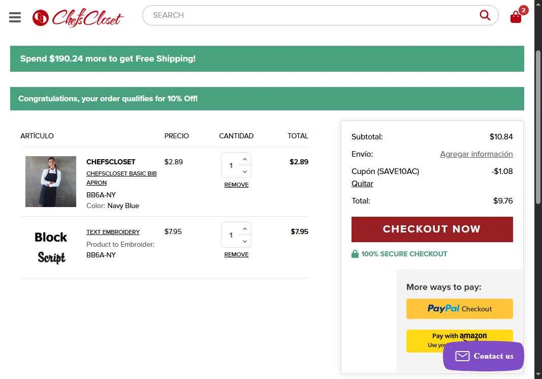Remove Text Embroidery from cart
The image size is (542, 379).
236,254
